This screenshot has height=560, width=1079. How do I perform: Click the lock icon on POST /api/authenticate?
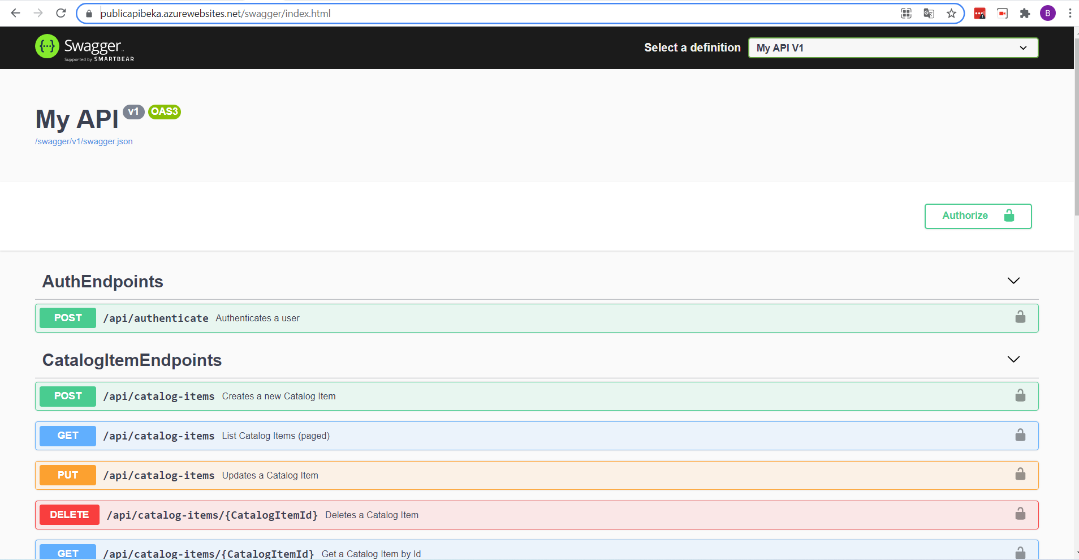pos(1020,317)
